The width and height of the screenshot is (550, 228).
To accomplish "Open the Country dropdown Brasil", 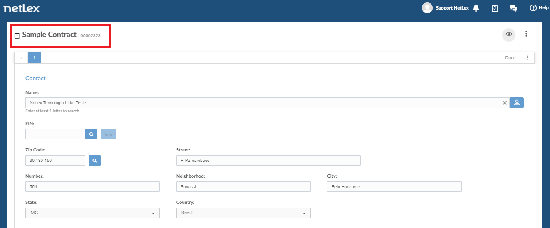I will click(x=243, y=213).
